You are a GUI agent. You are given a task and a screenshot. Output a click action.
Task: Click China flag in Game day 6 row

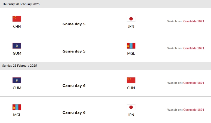click(x=131, y=80)
